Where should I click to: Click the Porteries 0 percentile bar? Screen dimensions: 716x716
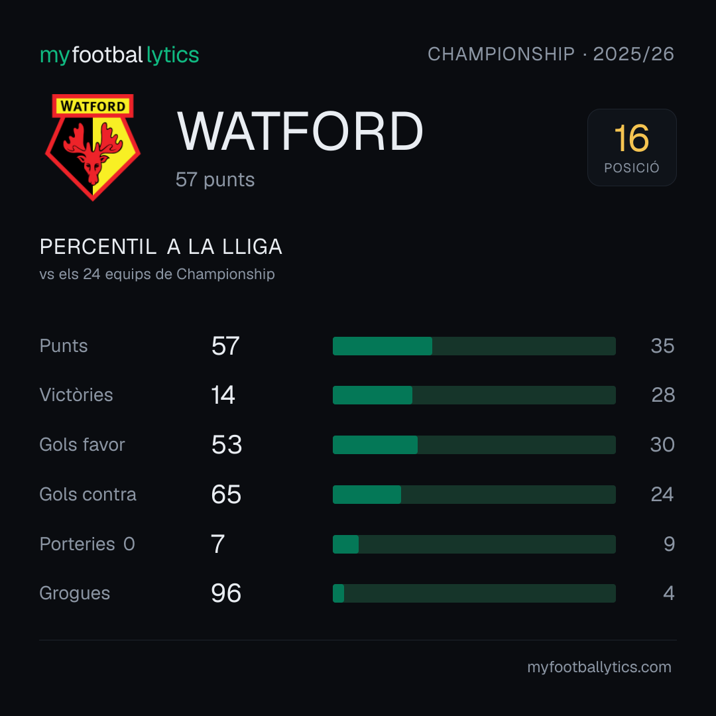coord(474,544)
